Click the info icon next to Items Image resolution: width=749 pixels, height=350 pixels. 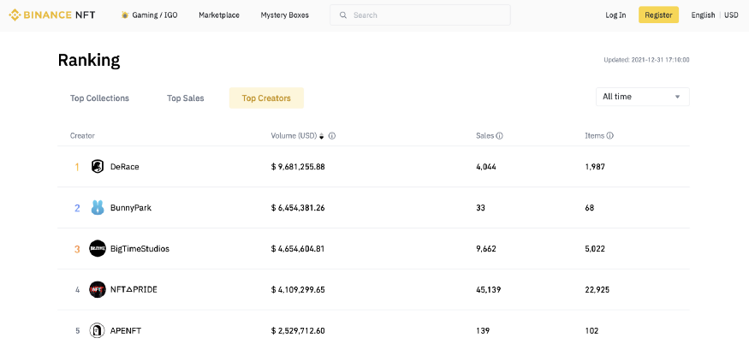[609, 135]
